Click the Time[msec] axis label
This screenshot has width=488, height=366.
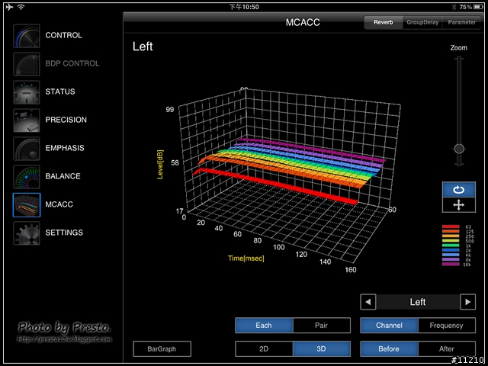click(246, 258)
